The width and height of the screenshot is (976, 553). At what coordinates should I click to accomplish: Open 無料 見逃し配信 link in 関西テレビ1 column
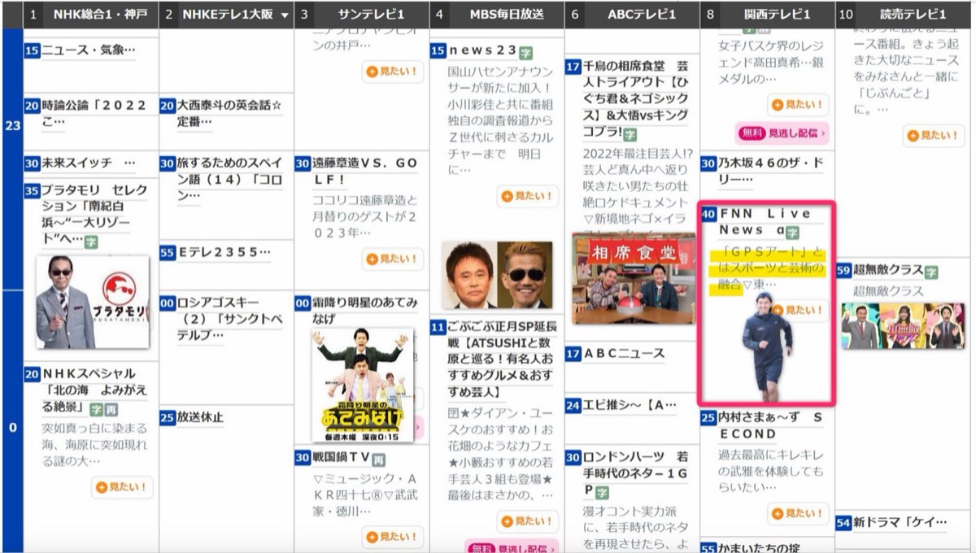point(782,132)
